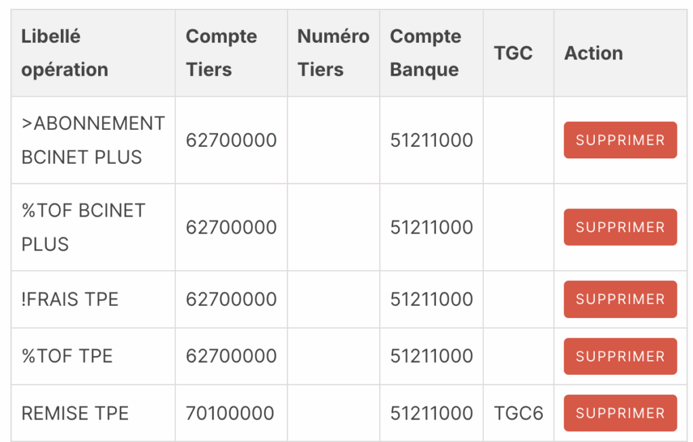Remove the !FRAIS TPE entry
This screenshot has width=693, height=442.
620,299
